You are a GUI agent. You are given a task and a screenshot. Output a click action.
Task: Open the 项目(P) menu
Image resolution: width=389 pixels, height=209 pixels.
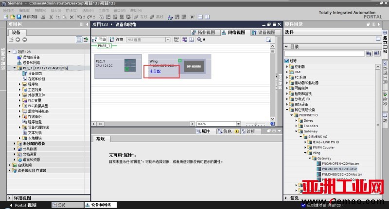tap(9, 10)
